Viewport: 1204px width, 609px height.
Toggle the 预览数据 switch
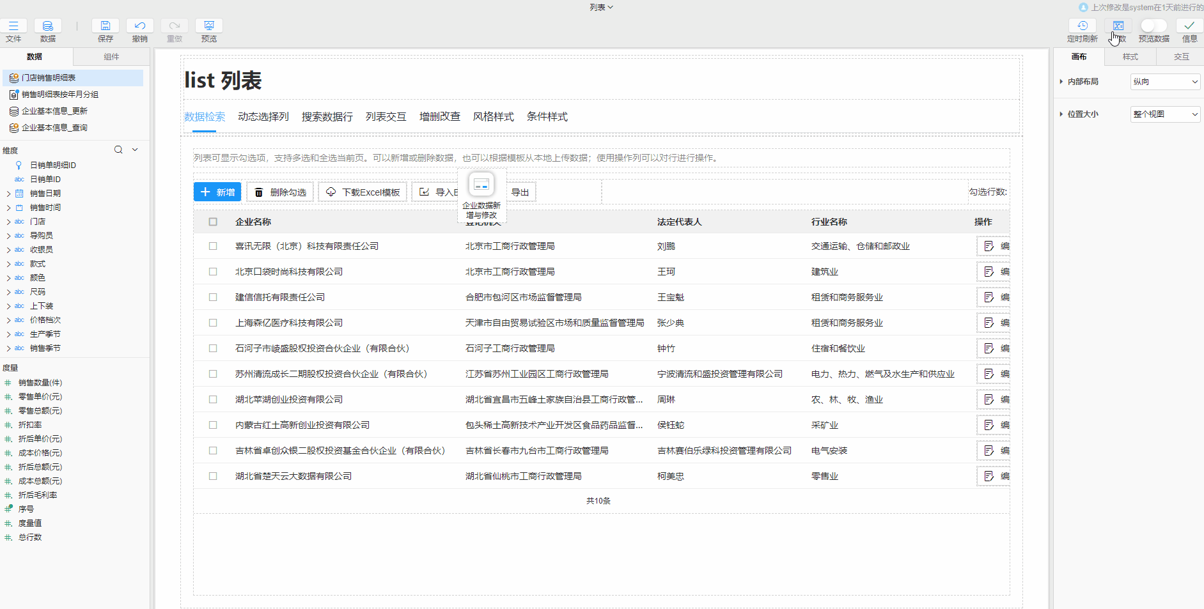tap(1153, 26)
